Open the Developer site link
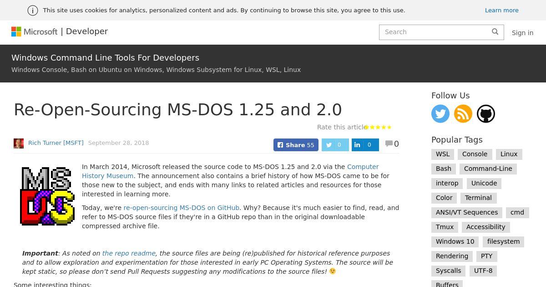 pyautogui.click(x=87, y=31)
